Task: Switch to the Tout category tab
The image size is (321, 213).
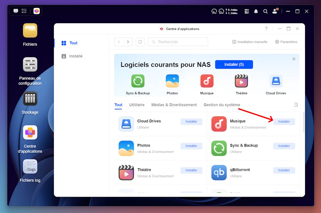Action: pos(118,105)
